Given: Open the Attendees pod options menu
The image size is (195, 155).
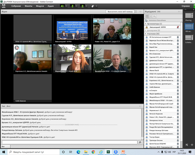Looking at the screenshot, I should pyautogui.click(x=179, y=11).
